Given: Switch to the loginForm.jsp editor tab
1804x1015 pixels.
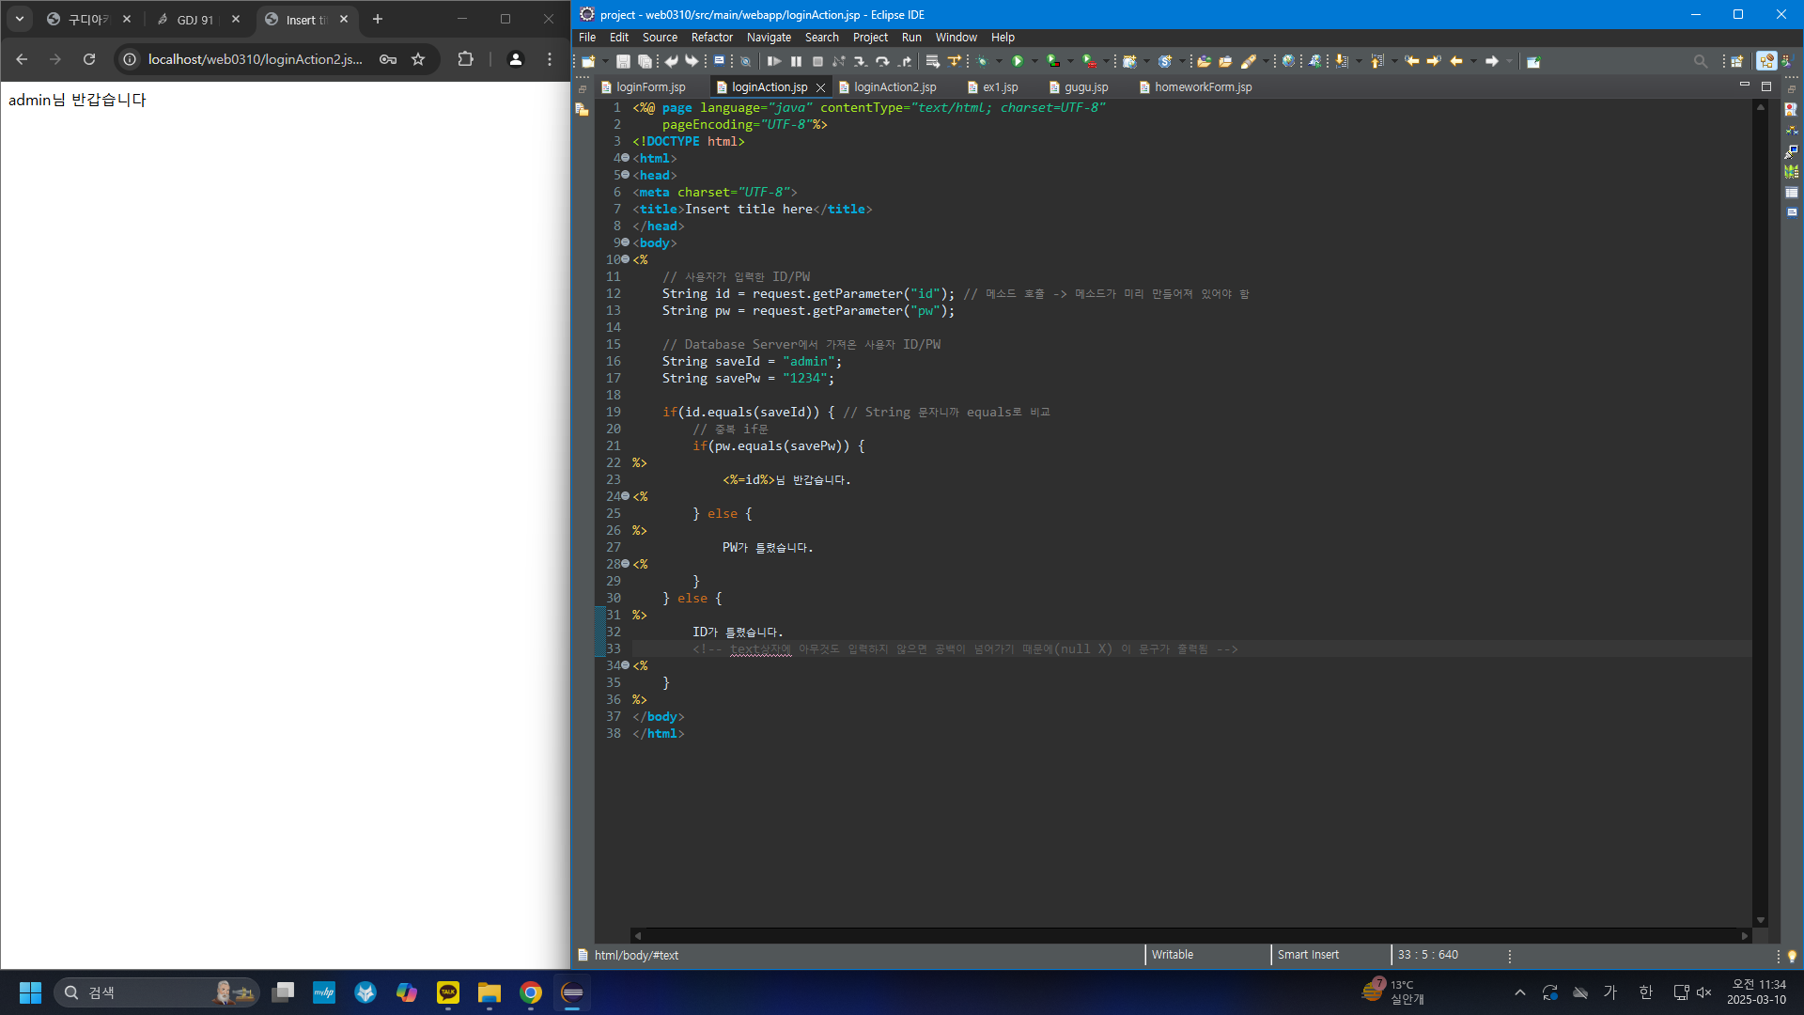Looking at the screenshot, I should click(x=650, y=86).
